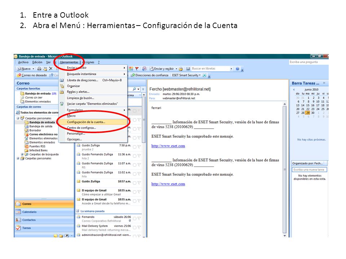This screenshot has width=346, height=259.
Task: Switch to Tareas navigation pane
Action: click(x=44, y=228)
